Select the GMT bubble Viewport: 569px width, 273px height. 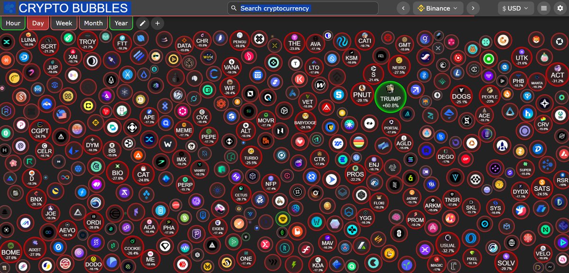(x=405, y=45)
